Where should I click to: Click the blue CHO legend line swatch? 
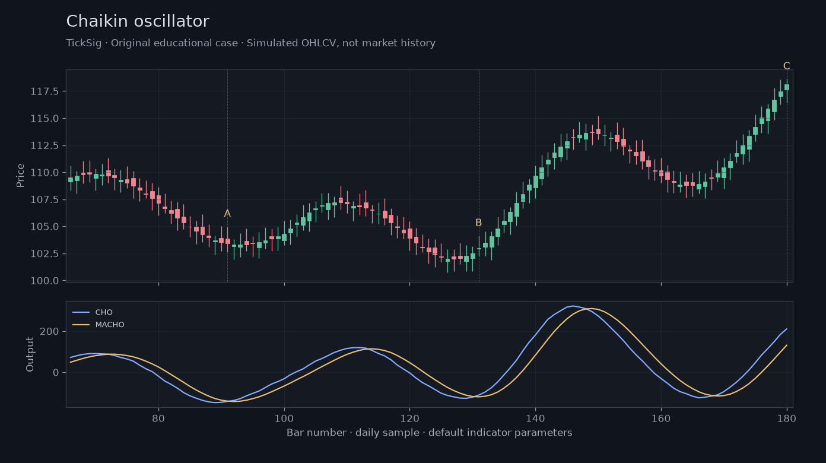pyautogui.click(x=81, y=312)
